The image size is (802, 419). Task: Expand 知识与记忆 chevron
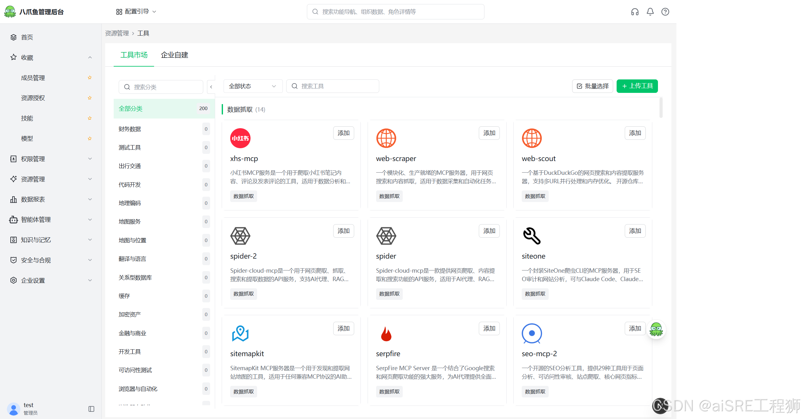[x=90, y=240]
